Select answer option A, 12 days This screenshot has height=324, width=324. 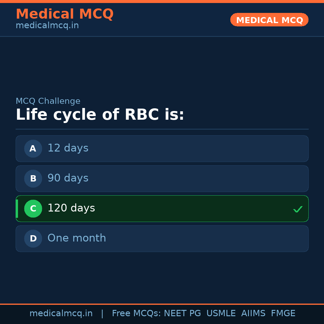coord(162,148)
